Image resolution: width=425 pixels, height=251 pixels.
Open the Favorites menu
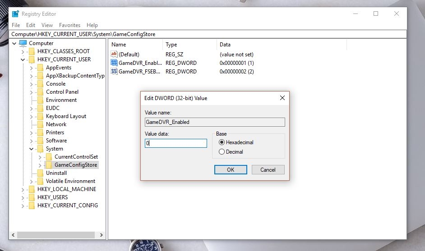[x=69, y=25]
